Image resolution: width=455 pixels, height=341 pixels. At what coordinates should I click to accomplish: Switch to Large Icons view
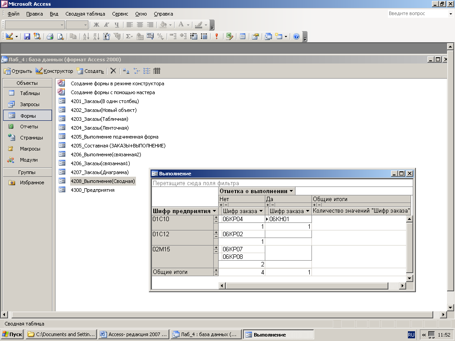126,71
